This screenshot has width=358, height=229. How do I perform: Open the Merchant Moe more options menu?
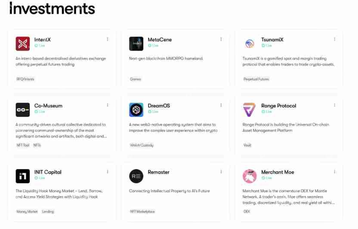(x=335, y=171)
